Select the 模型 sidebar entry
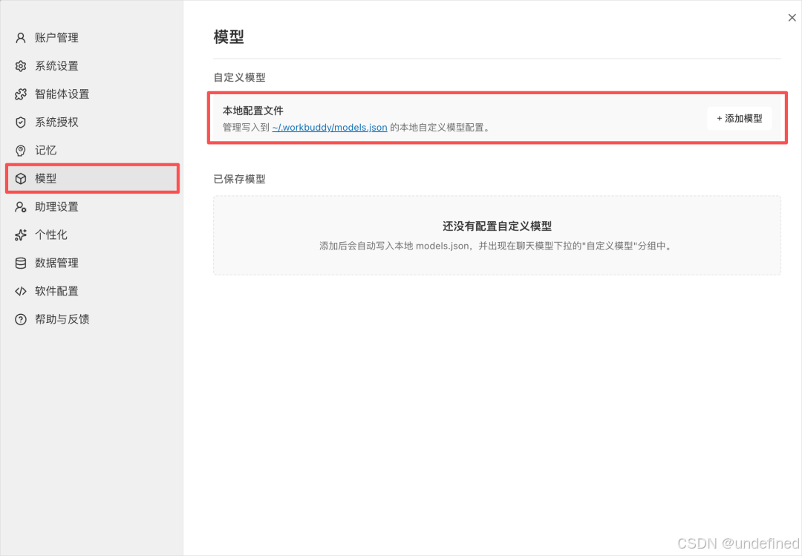 (92, 178)
